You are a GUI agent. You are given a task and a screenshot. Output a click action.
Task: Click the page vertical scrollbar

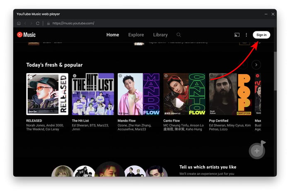click(x=275, y=71)
